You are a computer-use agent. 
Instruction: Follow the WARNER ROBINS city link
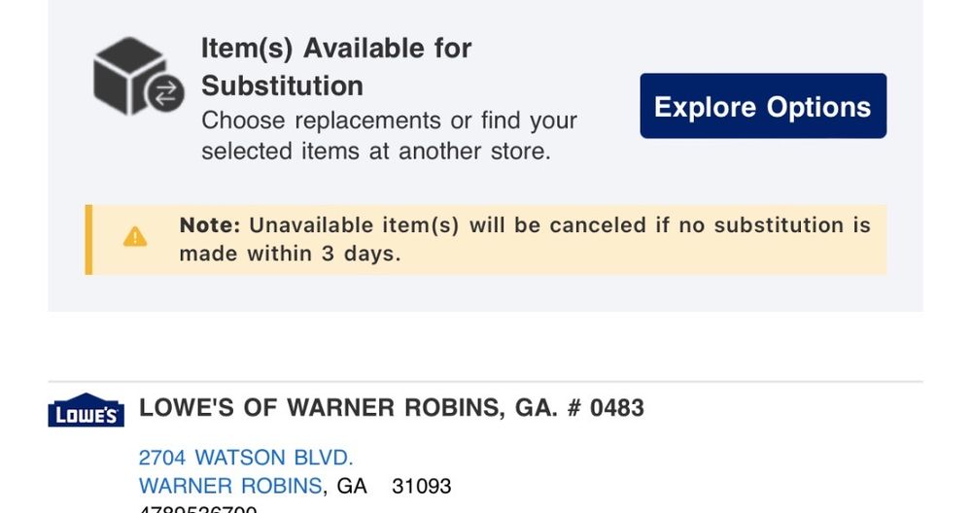(229, 486)
